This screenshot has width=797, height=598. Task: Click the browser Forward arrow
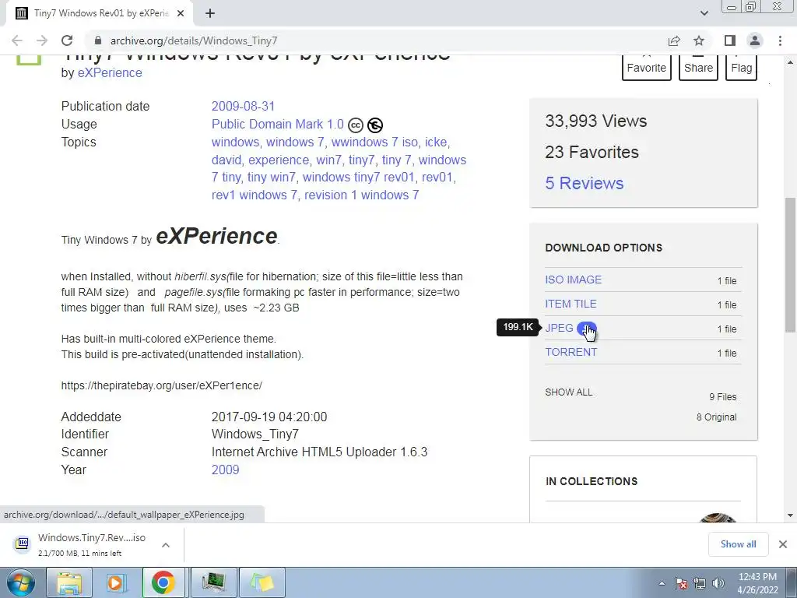click(x=42, y=40)
